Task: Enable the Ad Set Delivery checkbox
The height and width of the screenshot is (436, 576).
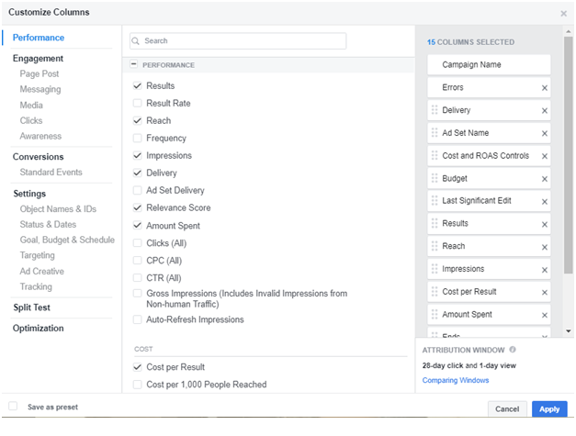Action: click(138, 190)
